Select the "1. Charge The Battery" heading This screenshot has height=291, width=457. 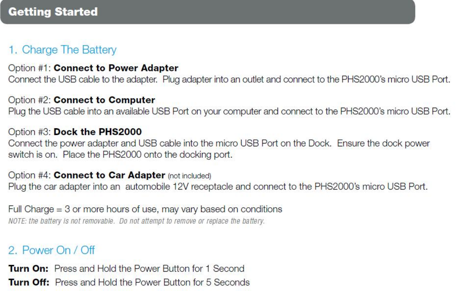(62, 50)
